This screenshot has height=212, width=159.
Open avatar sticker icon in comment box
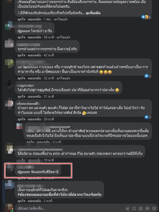coord(128,208)
